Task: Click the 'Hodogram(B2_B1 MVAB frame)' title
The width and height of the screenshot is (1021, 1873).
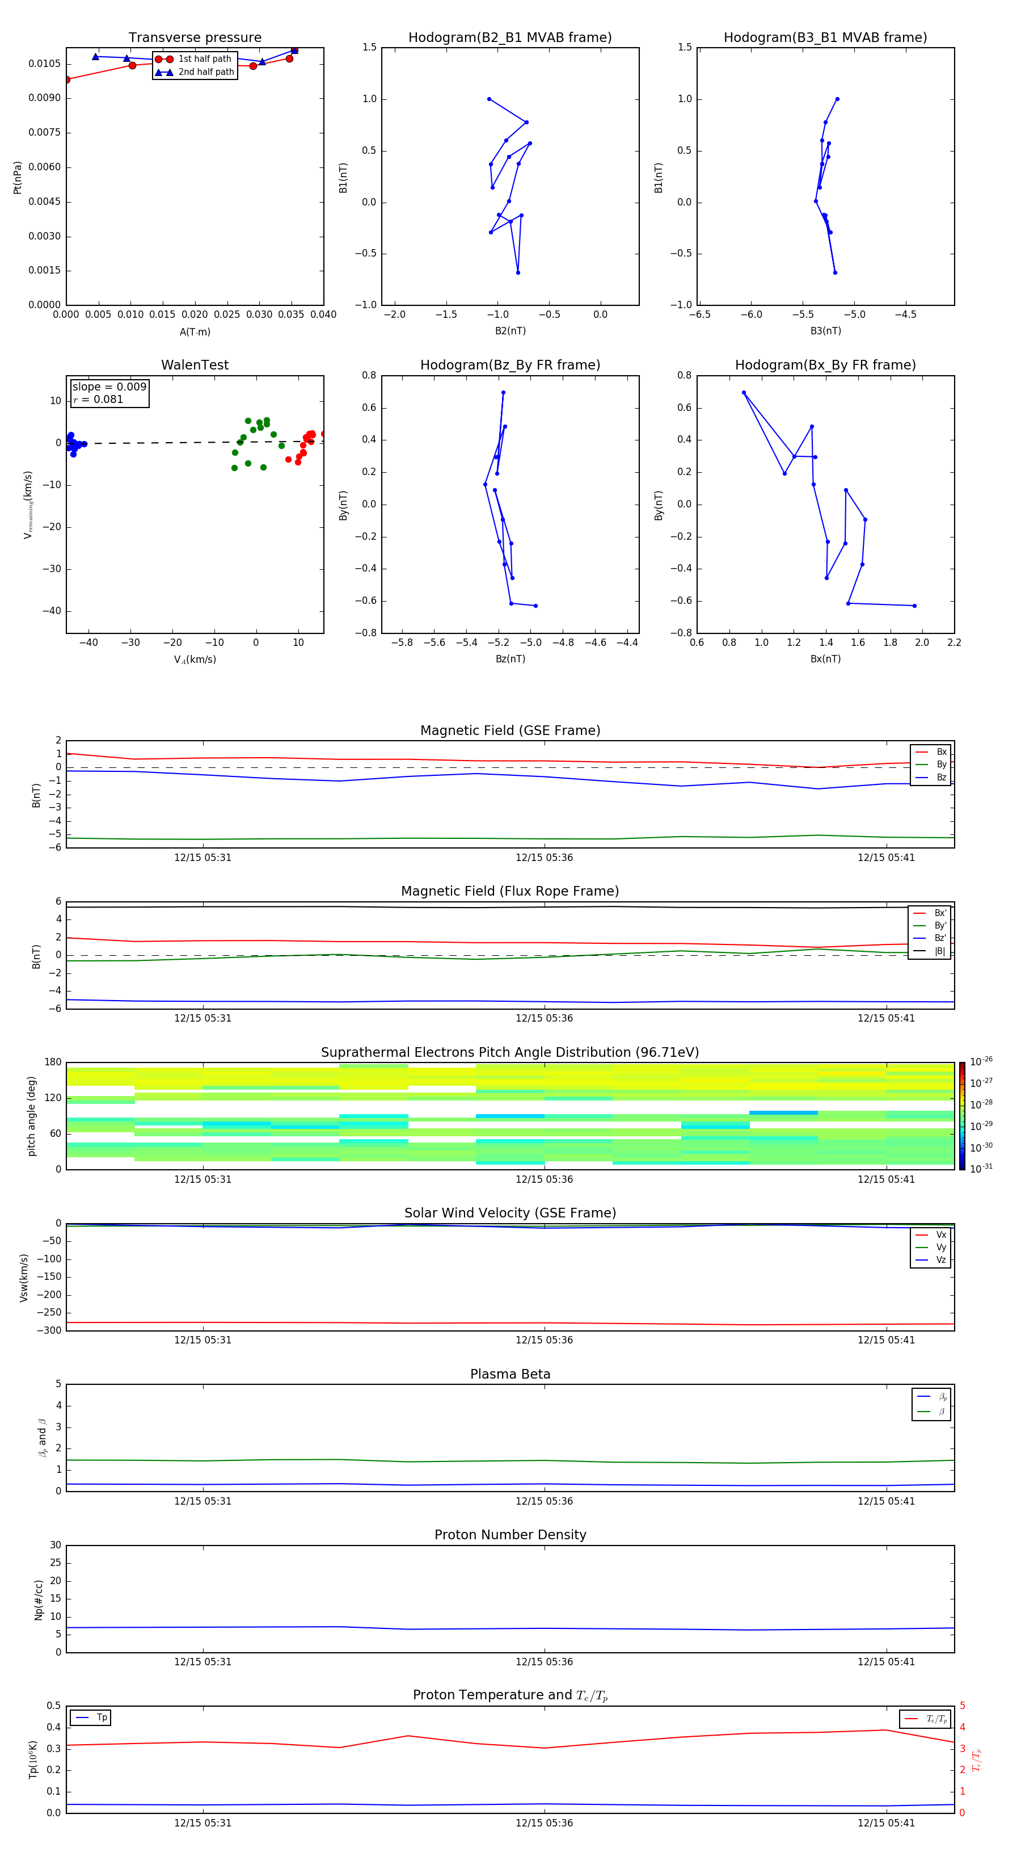Action: click(510, 38)
